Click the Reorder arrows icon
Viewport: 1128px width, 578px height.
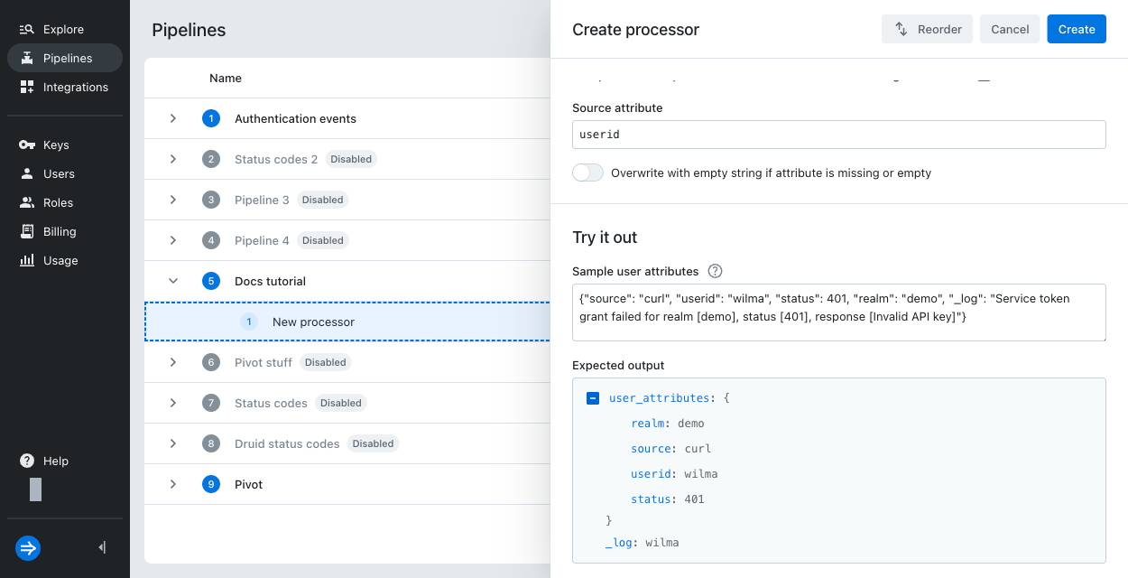pyautogui.click(x=900, y=29)
